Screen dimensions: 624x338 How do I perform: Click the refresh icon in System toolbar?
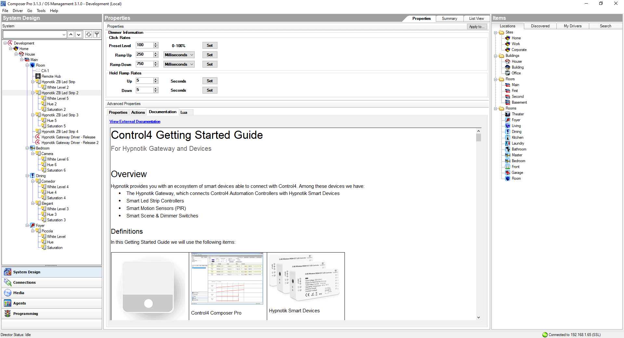tap(88, 34)
